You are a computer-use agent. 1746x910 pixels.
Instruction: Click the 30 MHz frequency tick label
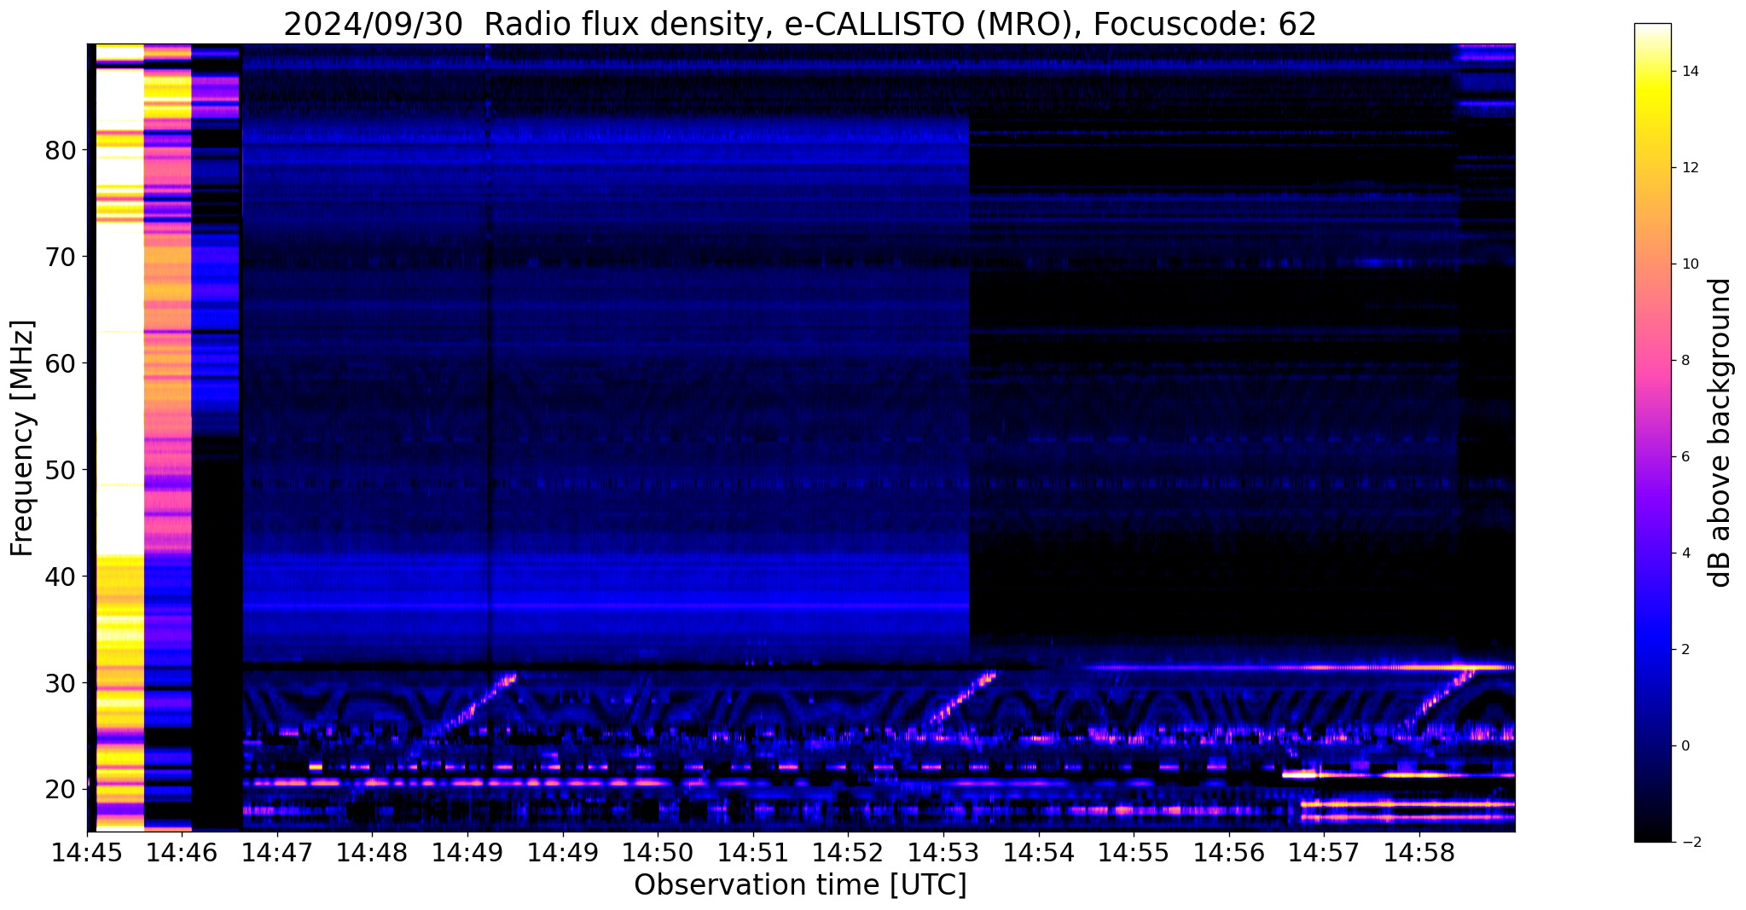pos(60,684)
